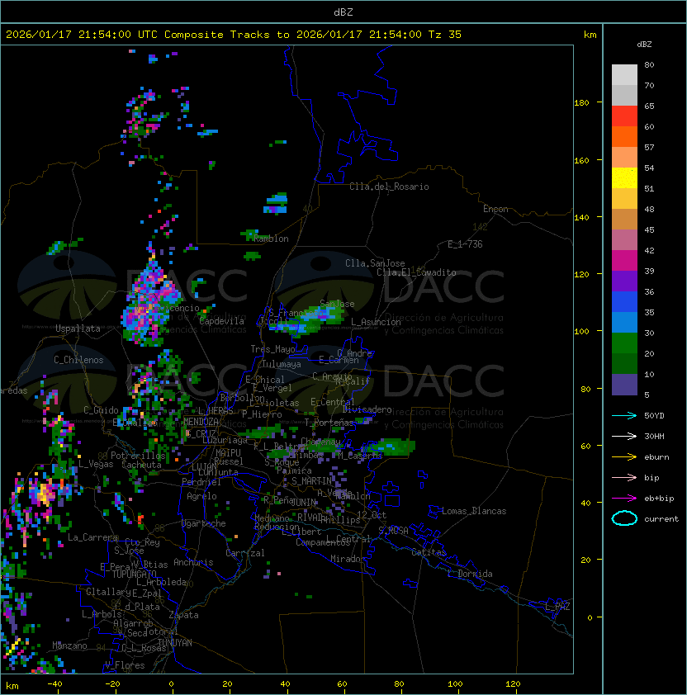This screenshot has height=695, width=687.
Task: Click the yellow eburn arrow in legend
Action: point(624,457)
